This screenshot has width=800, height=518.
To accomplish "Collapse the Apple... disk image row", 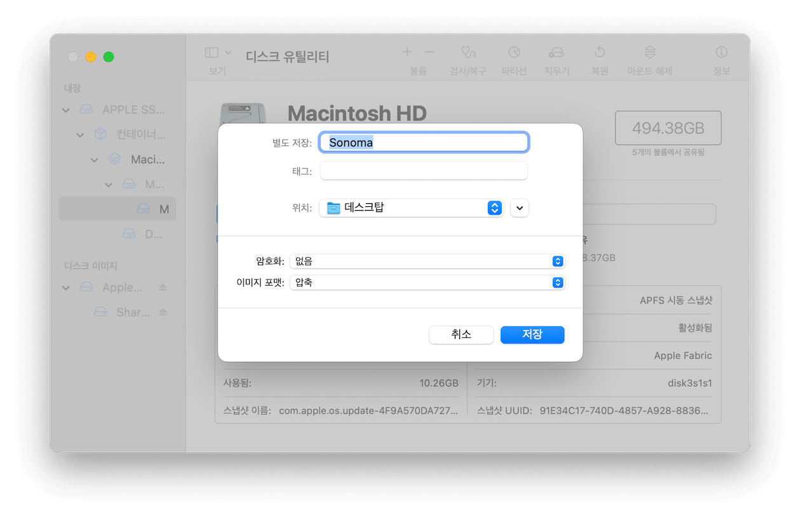I will point(66,288).
